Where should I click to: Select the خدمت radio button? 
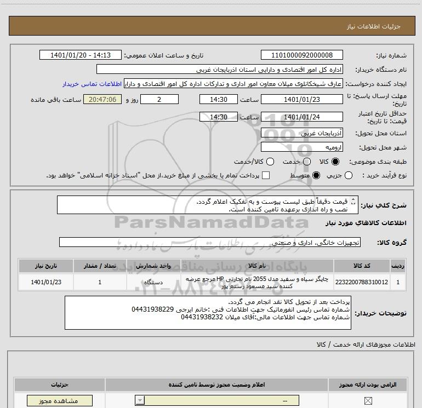pos(307,162)
